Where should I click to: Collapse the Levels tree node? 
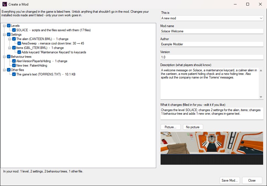[x=4, y=26]
